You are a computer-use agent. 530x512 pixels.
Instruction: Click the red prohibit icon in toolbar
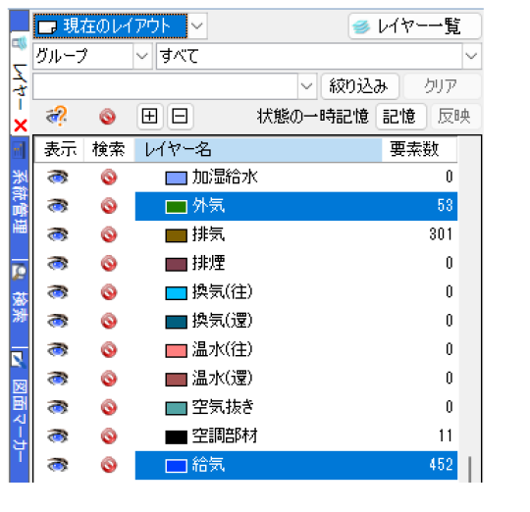108,117
